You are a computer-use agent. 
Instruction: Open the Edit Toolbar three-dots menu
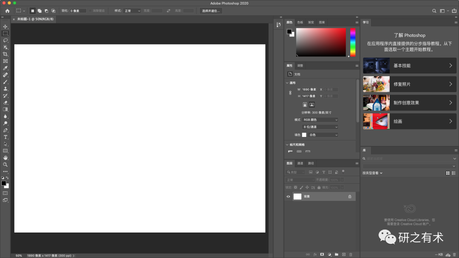point(5,171)
